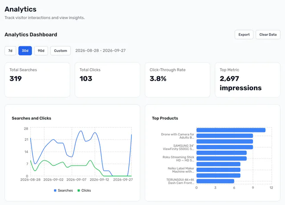Click the blue Searches legend color square
Image resolution: width=285 pixels, height=205 pixels.
[55, 190]
